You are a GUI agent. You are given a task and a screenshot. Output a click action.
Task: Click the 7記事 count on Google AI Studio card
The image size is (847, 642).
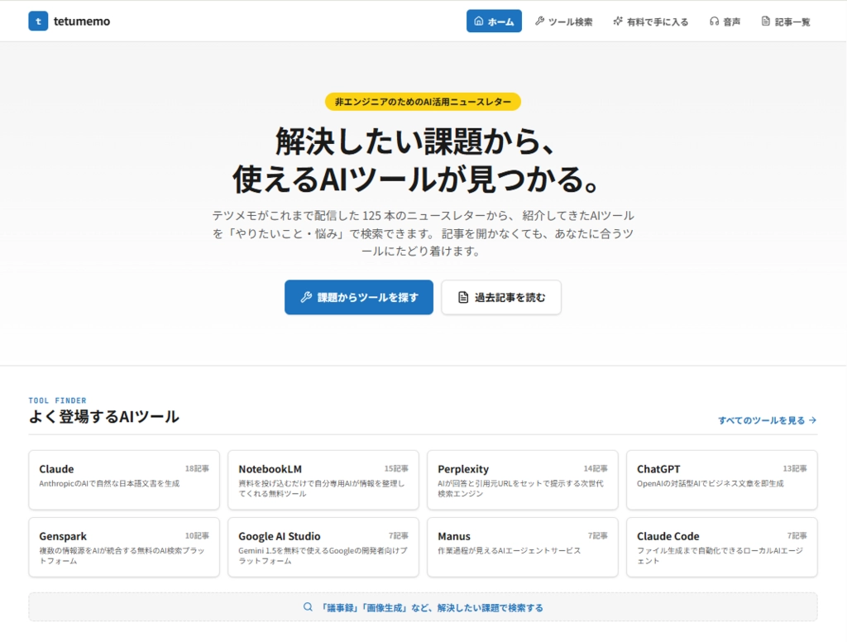[x=398, y=535]
